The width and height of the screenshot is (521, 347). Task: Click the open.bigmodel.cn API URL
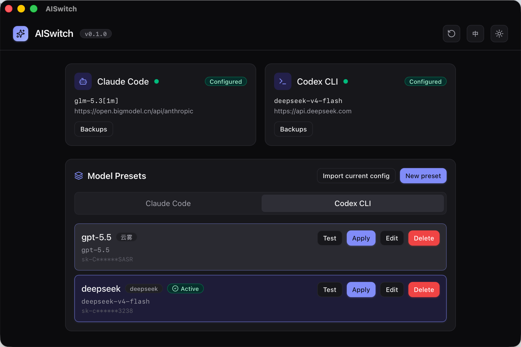[x=134, y=111]
